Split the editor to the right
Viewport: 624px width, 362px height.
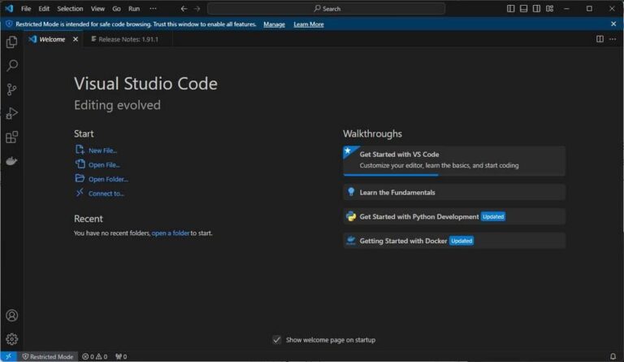(600, 39)
